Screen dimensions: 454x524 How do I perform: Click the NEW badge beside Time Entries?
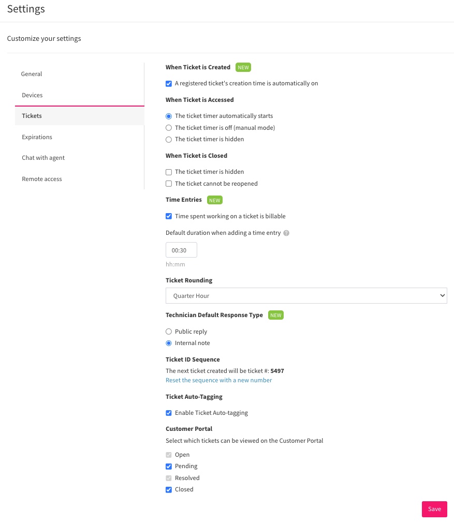(x=215, y=200)
